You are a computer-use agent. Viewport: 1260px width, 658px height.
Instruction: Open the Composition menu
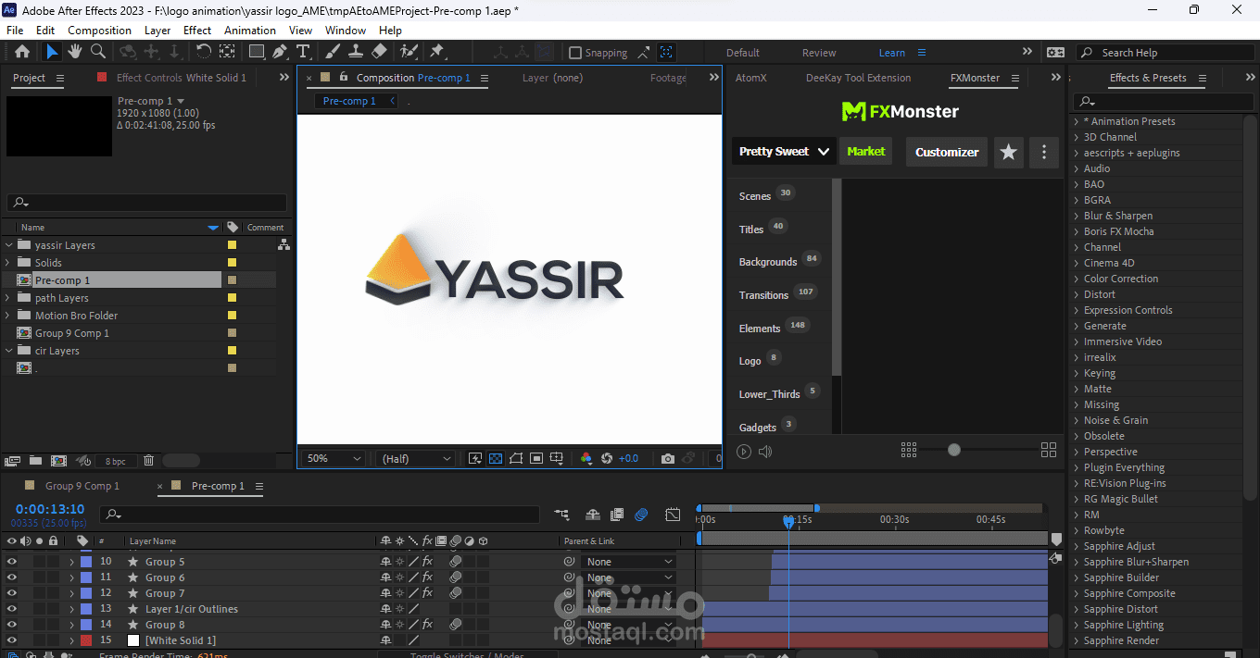point(99,30)
